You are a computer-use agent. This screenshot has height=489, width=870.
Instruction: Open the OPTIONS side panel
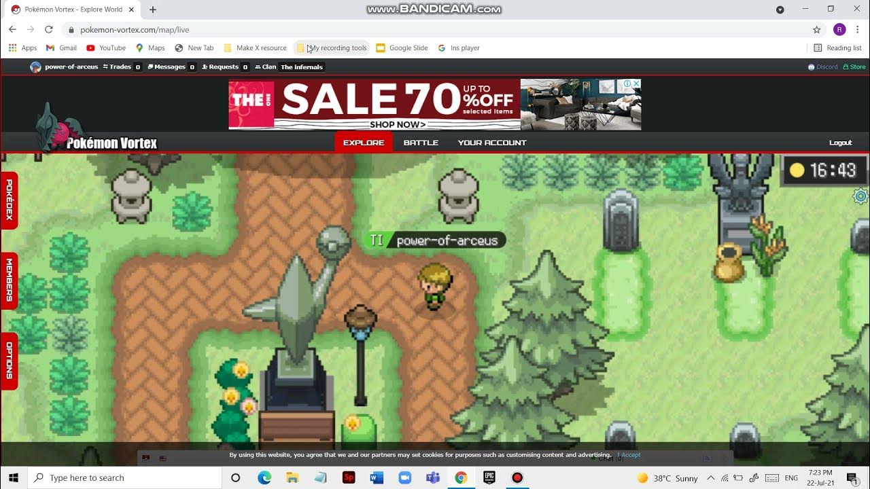(9, 361)
